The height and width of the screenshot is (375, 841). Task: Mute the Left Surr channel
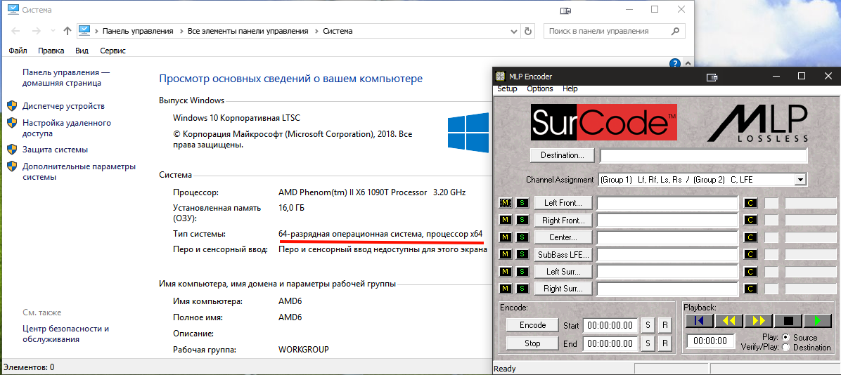point(506,272)
